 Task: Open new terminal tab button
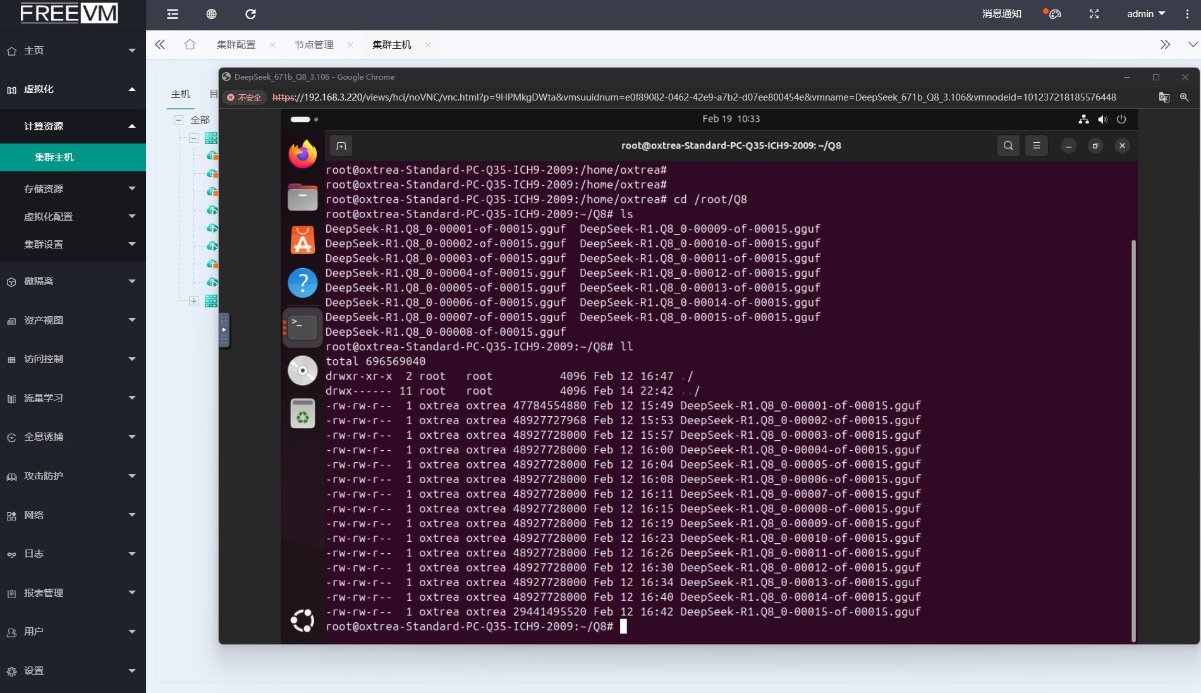(341, 146)
